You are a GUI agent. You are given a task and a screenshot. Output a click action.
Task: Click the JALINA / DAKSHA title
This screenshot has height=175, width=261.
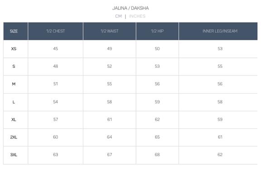[130, 8]
